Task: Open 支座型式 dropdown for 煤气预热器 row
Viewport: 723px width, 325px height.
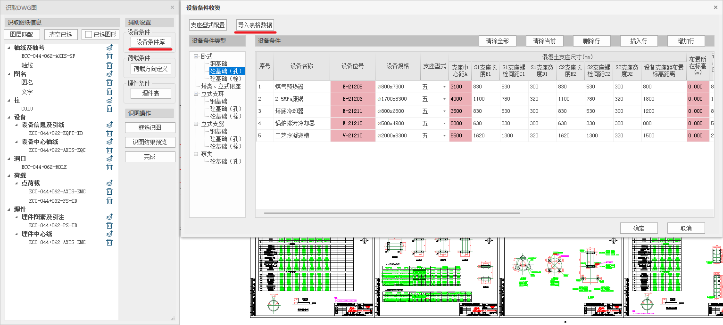Action: (444, 87)
